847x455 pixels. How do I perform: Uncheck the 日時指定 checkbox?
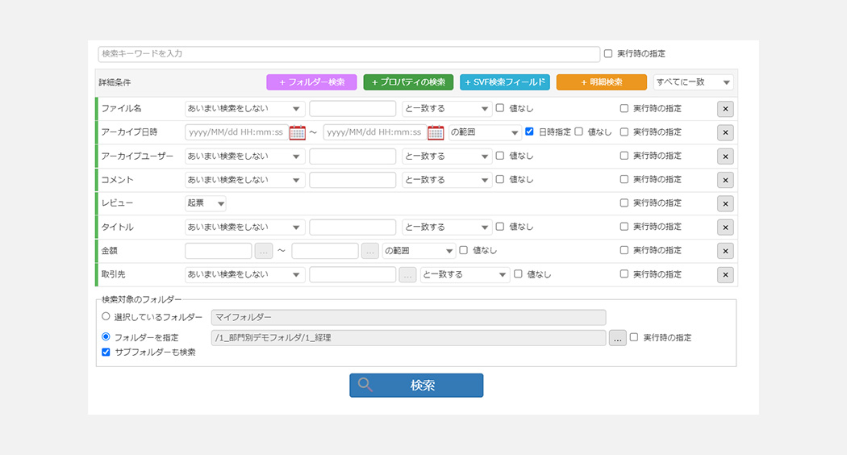pyautogui.click(x=530, y=131)
